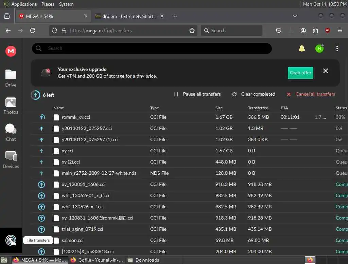Click the Grab offer button
The image size is (348, 264).
[300, 73]
